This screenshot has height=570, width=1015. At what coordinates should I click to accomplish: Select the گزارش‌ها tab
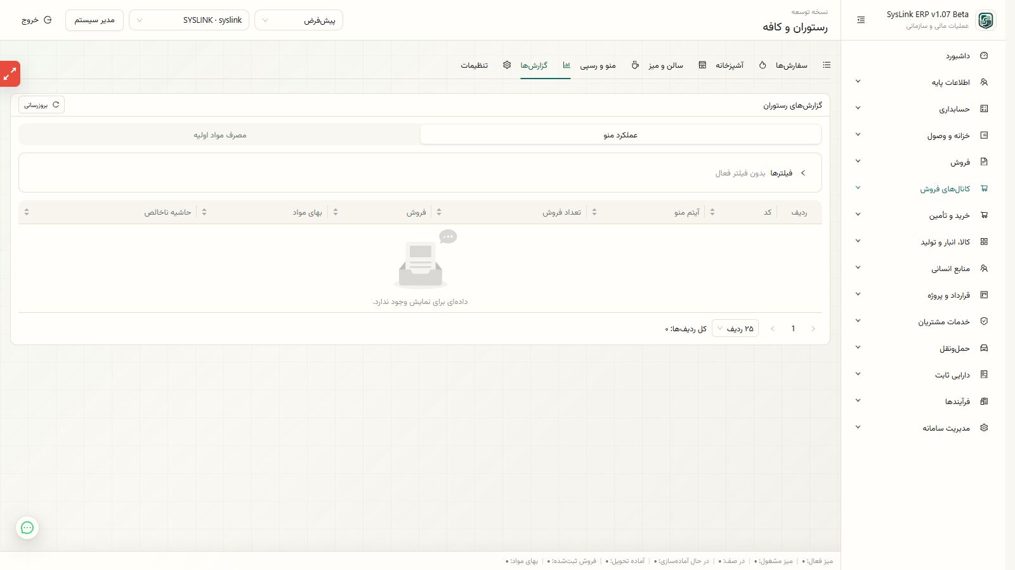point(545,65)
